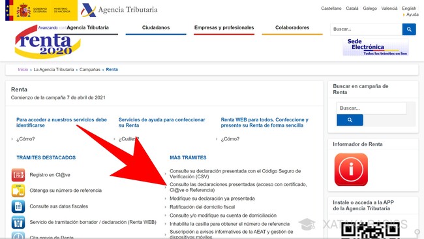Click the MÁS TRÁMITES heading
The width and height of the screenshot is (424, 239).
188,157
